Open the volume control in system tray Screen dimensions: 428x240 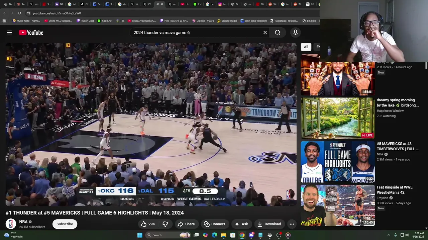pyautogui.click(x=407, y=235)
